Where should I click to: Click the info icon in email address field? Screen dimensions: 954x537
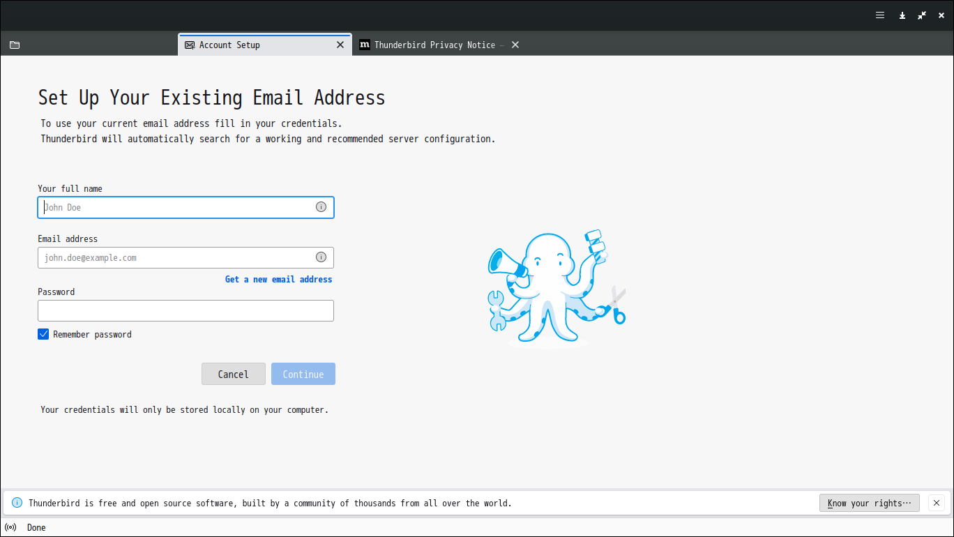click(x=321, y=257)
